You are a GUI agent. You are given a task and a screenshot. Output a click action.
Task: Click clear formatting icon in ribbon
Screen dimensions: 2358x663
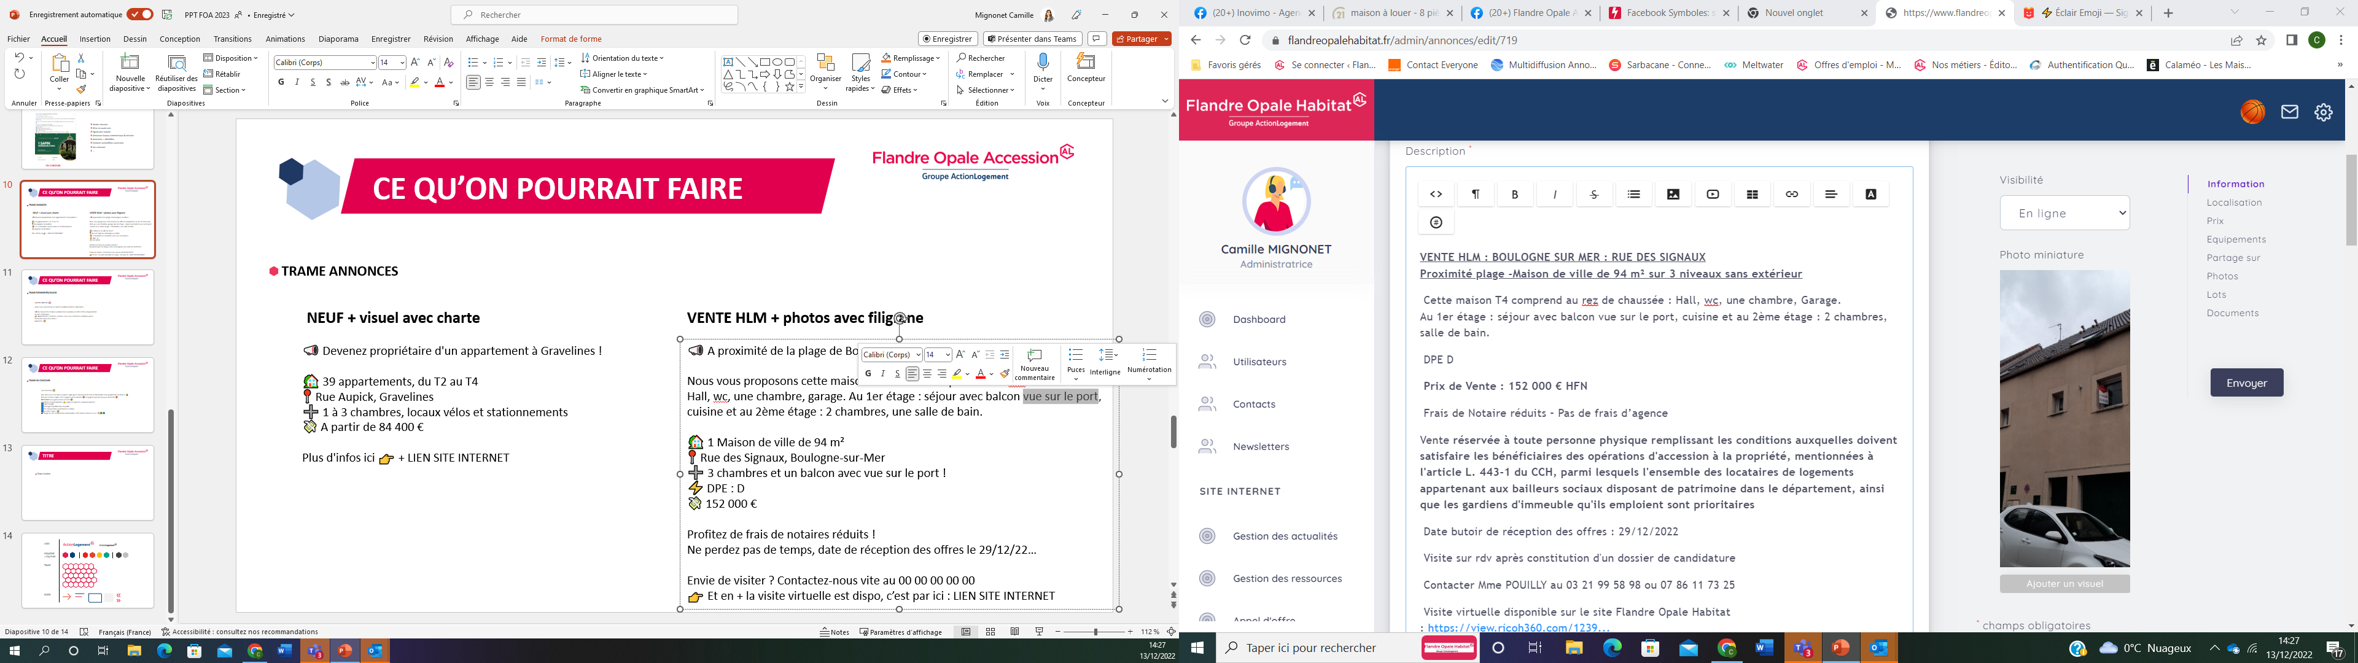[x=448, y=62]
